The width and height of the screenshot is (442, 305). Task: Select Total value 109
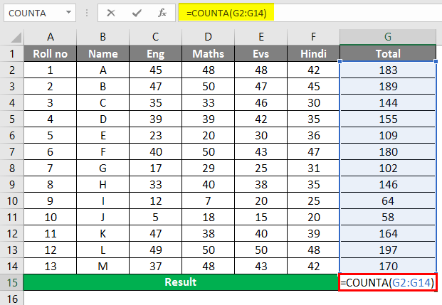point(388,135)
